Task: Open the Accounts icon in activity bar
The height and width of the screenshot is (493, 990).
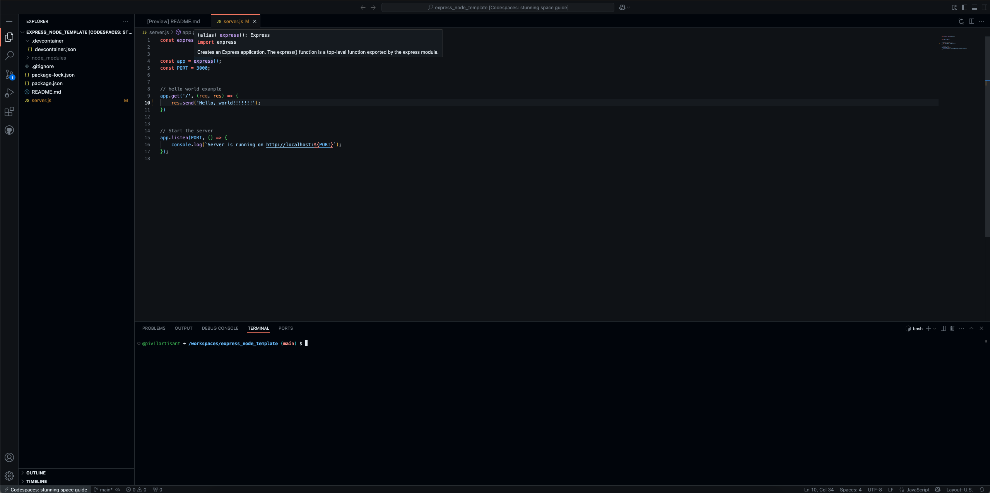Action: click(x=9, y=457)
